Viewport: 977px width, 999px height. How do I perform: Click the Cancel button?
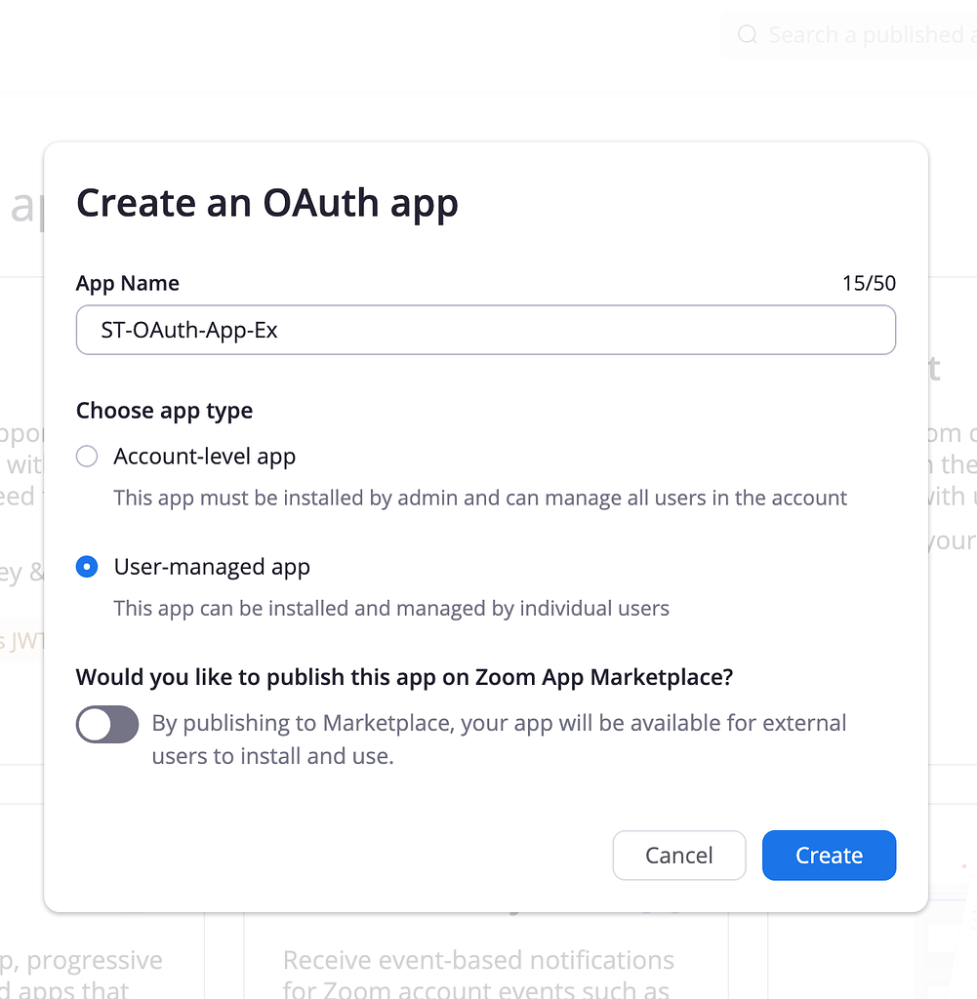(678, 855)
